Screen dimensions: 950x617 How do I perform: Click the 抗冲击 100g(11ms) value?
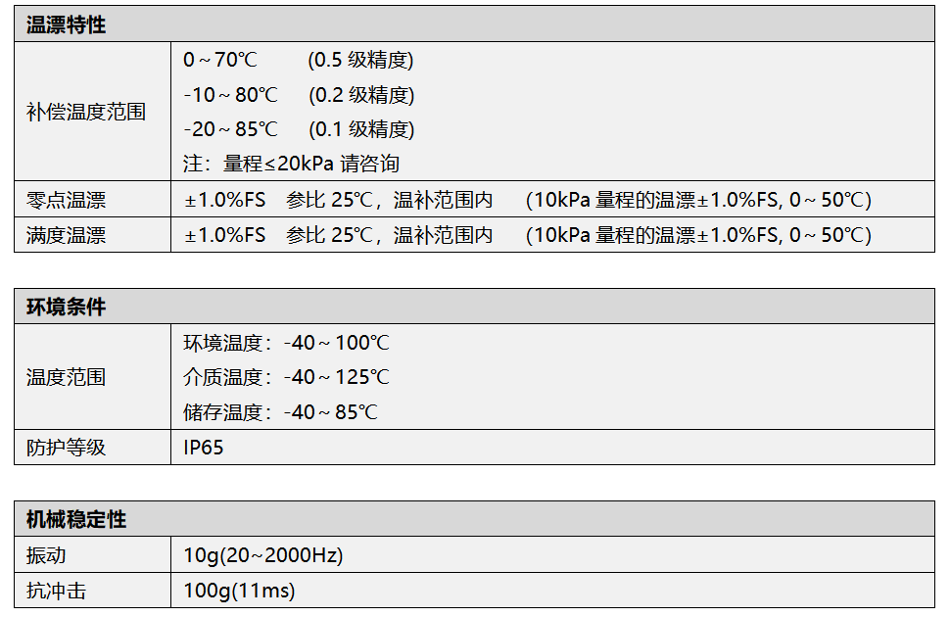point(239,591)
